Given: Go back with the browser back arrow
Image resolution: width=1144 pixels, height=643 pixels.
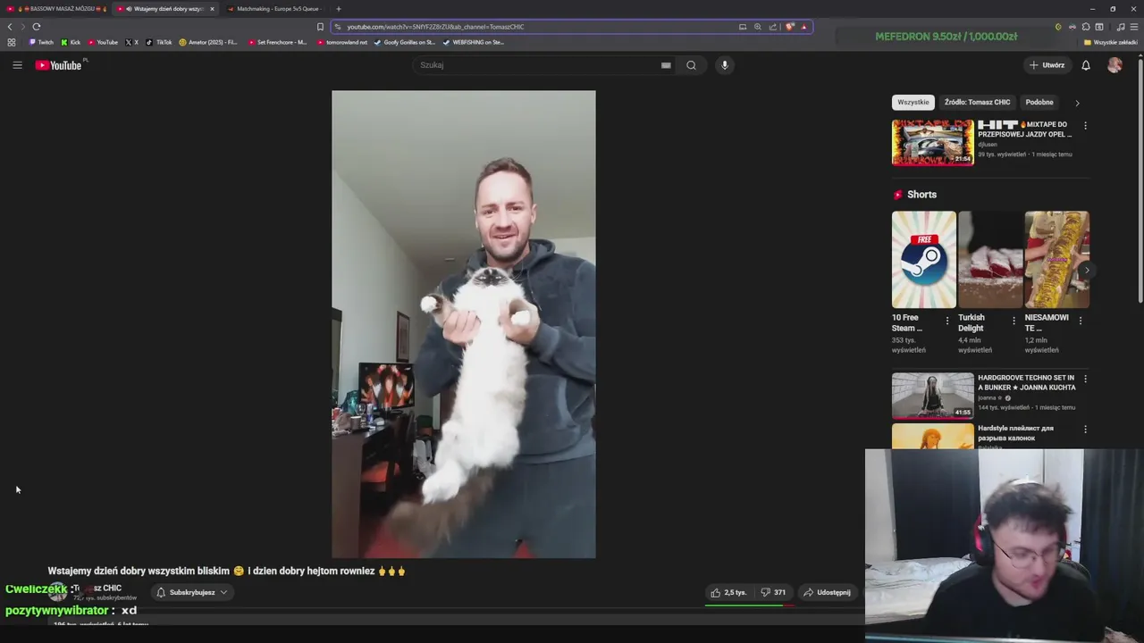Looking at the screenshot, I should click(10, 27).
